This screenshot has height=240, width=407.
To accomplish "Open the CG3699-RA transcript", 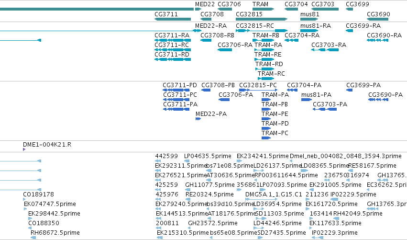I will point(363,26).
